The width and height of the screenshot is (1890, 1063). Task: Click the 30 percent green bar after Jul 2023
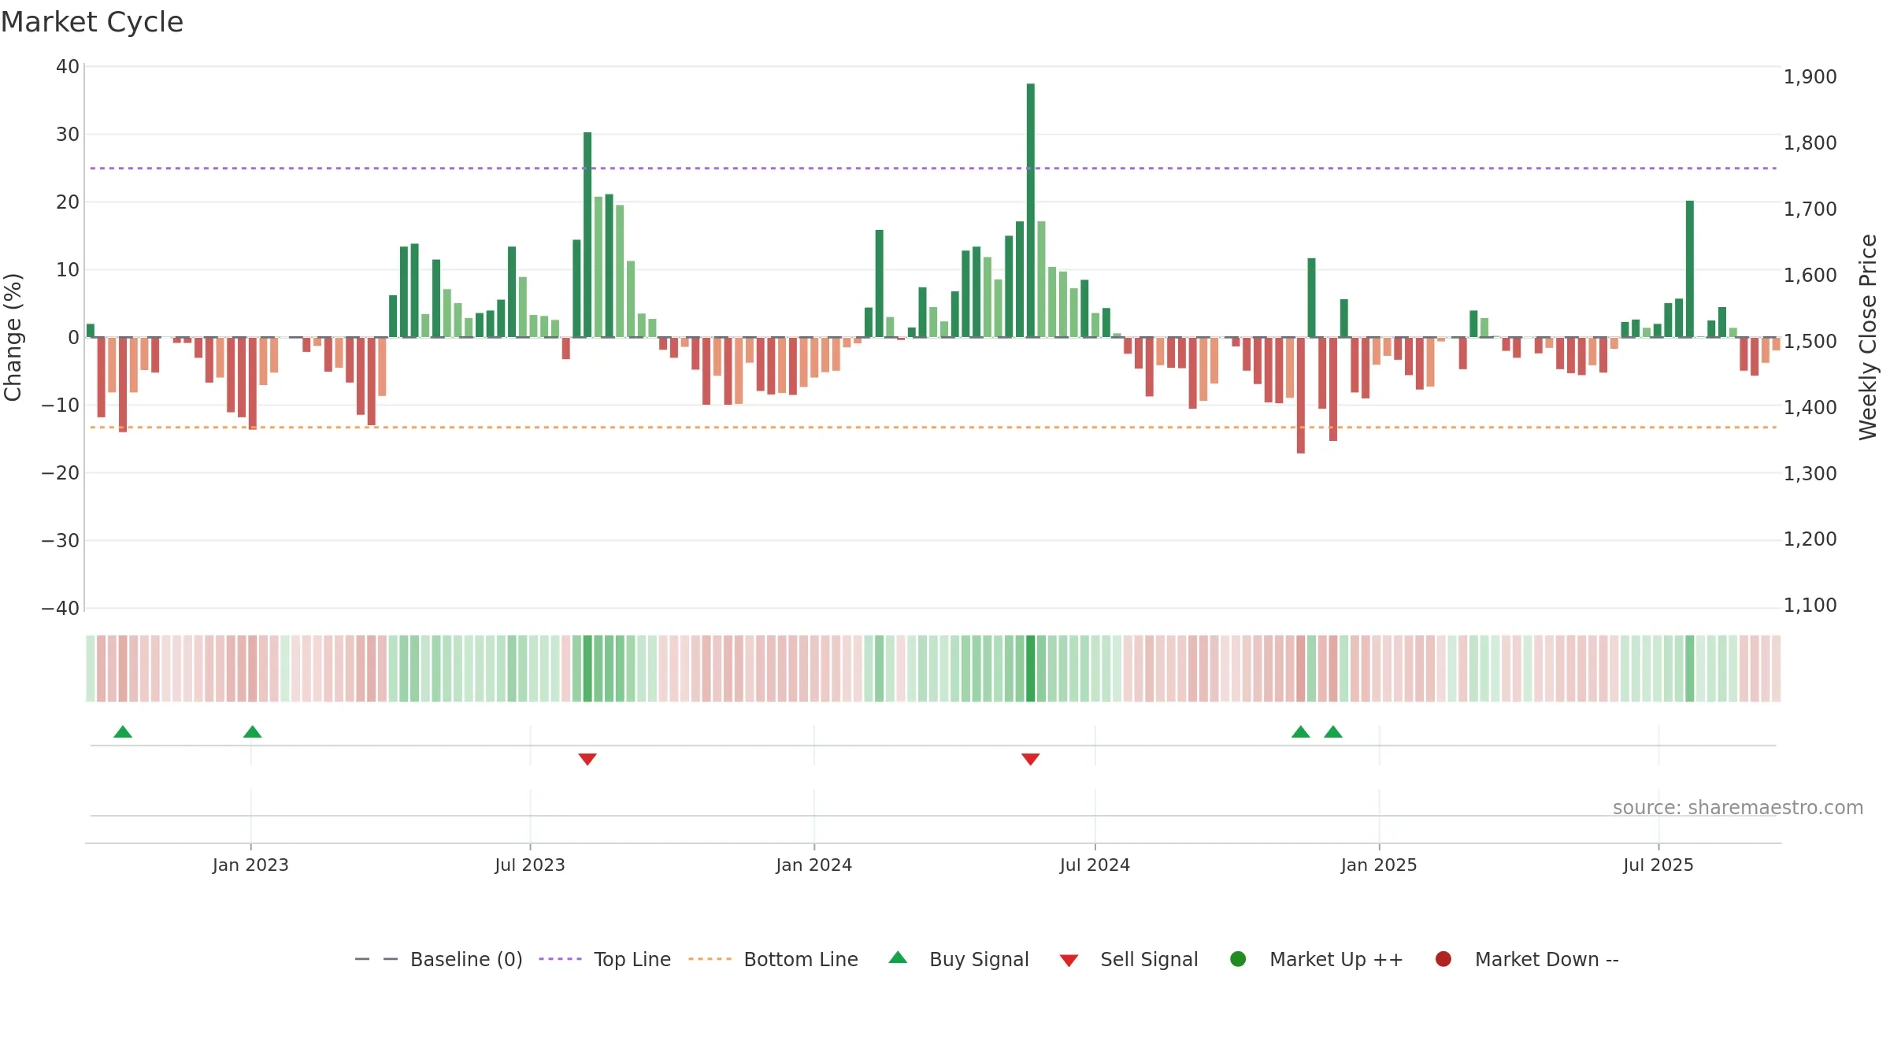click(x=587, y=235)
